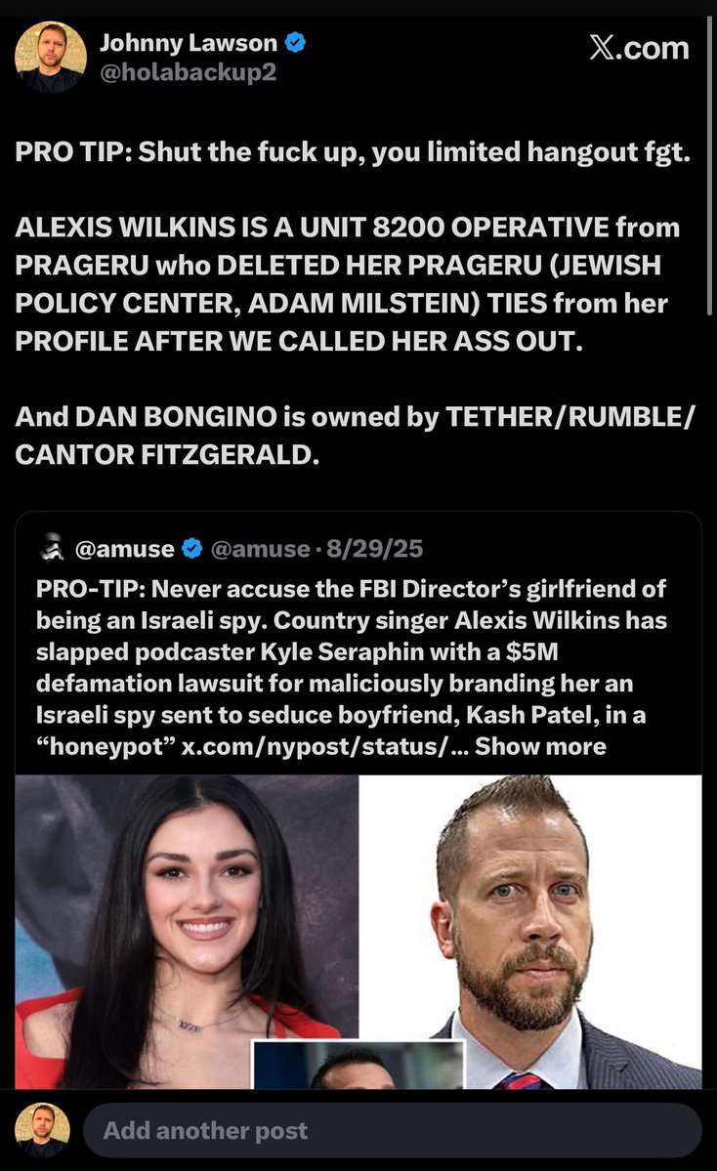Expand quoted post with Show more

coord(541,746)
